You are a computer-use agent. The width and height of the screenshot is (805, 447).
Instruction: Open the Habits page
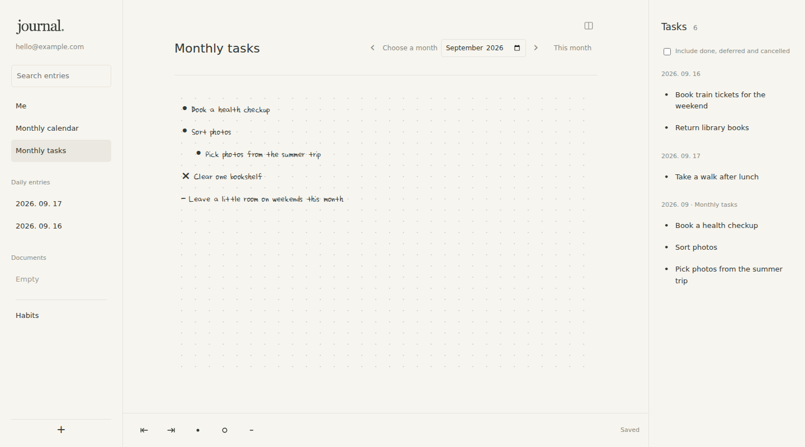[x=61, y=316]
